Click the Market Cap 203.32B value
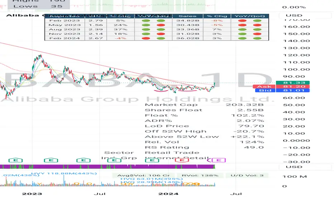 tap(244, 105)
